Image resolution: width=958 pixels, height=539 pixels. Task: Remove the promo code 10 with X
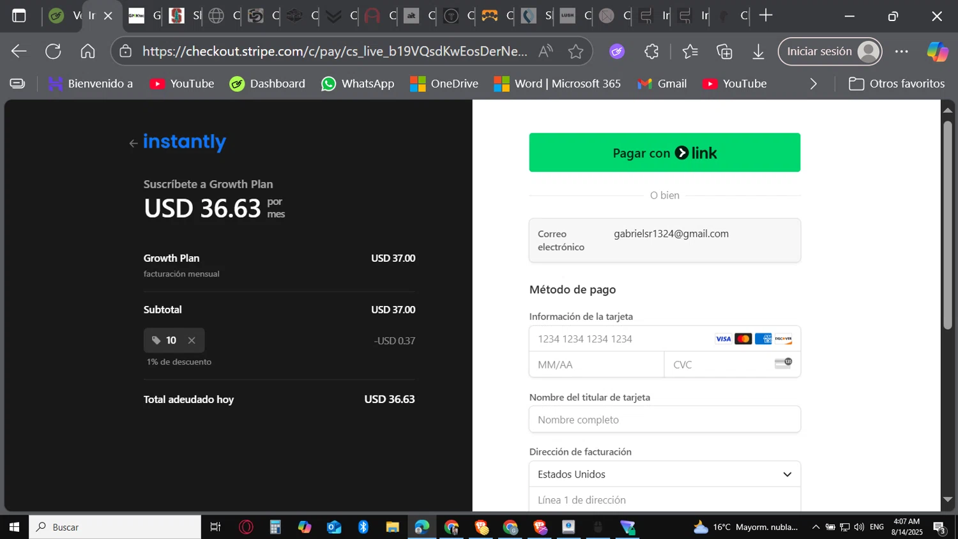(192, 340)
